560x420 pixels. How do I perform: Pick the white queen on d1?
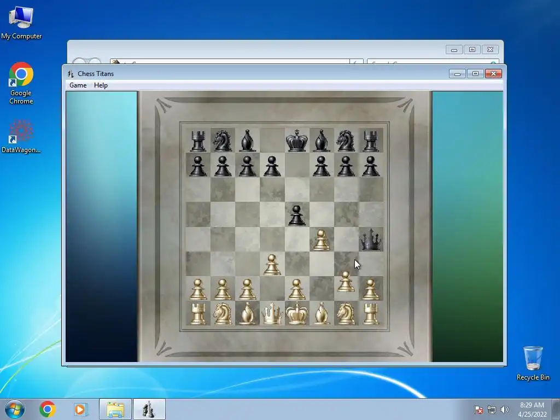coord(272,313)
